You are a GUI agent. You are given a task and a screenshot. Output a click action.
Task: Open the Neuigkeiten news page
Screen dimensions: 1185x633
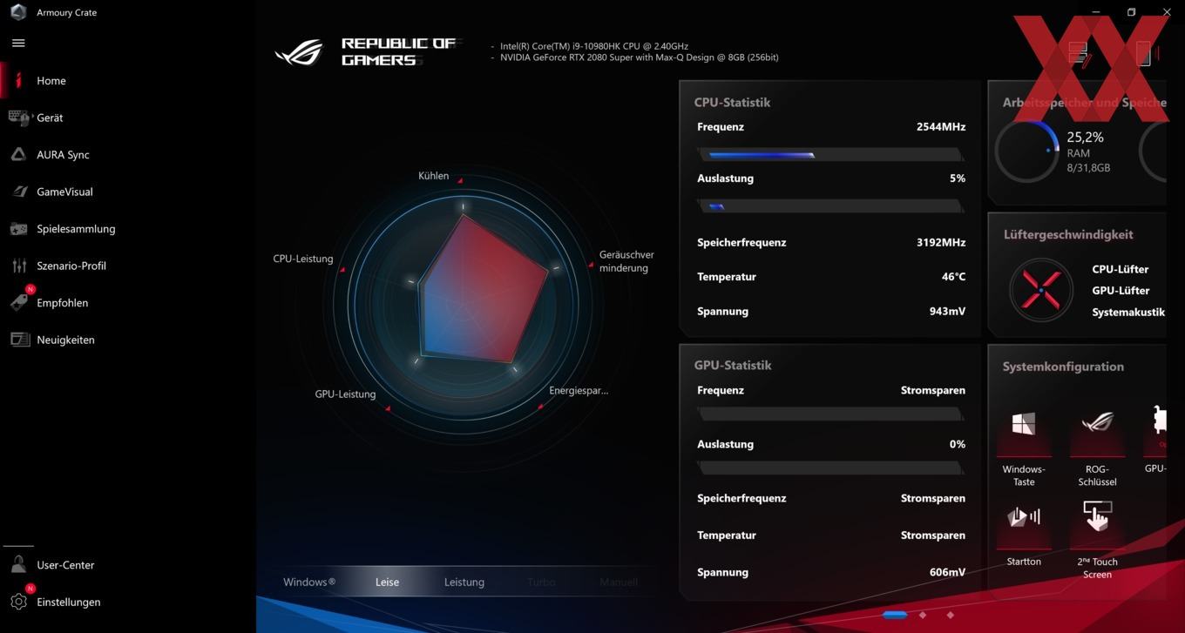tap(65, 340)
